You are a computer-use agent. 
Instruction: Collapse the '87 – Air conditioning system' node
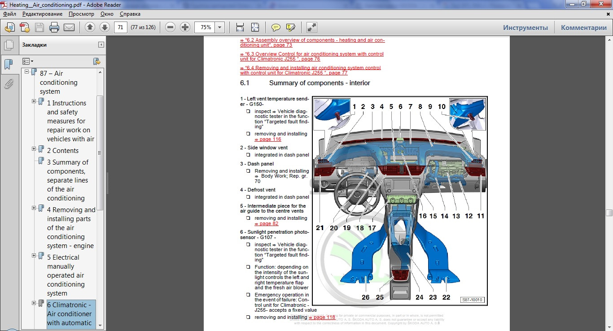pyautogui.click(x=27, y=72)
